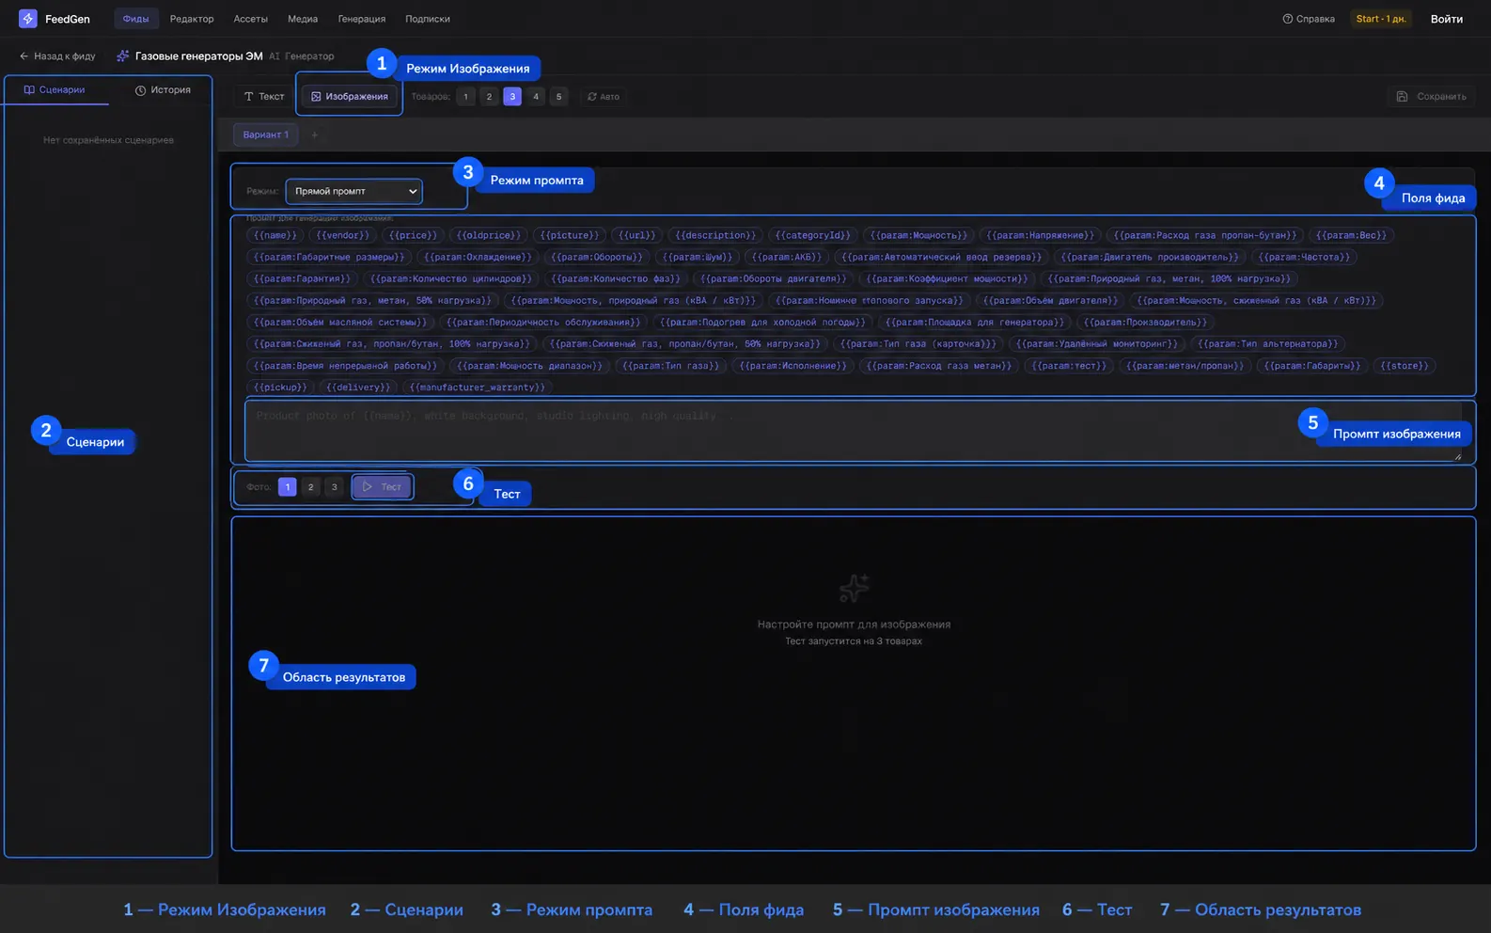Click the FeedGen logo icon

tap(28, 19)
